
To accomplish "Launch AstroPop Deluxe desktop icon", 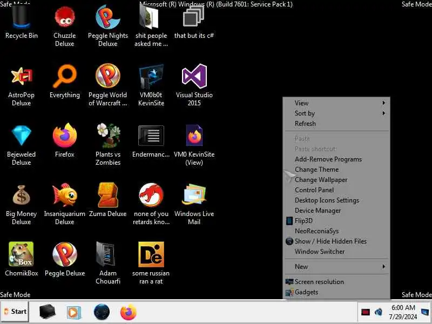I will pyautogui.click(x=21, y=85).
